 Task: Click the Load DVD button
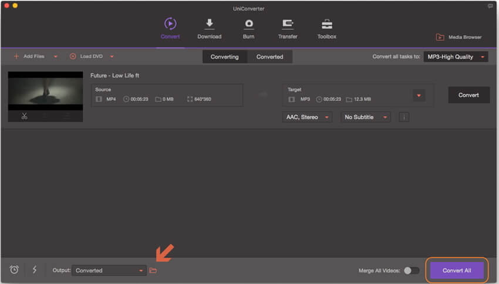(x=86, y=56)
